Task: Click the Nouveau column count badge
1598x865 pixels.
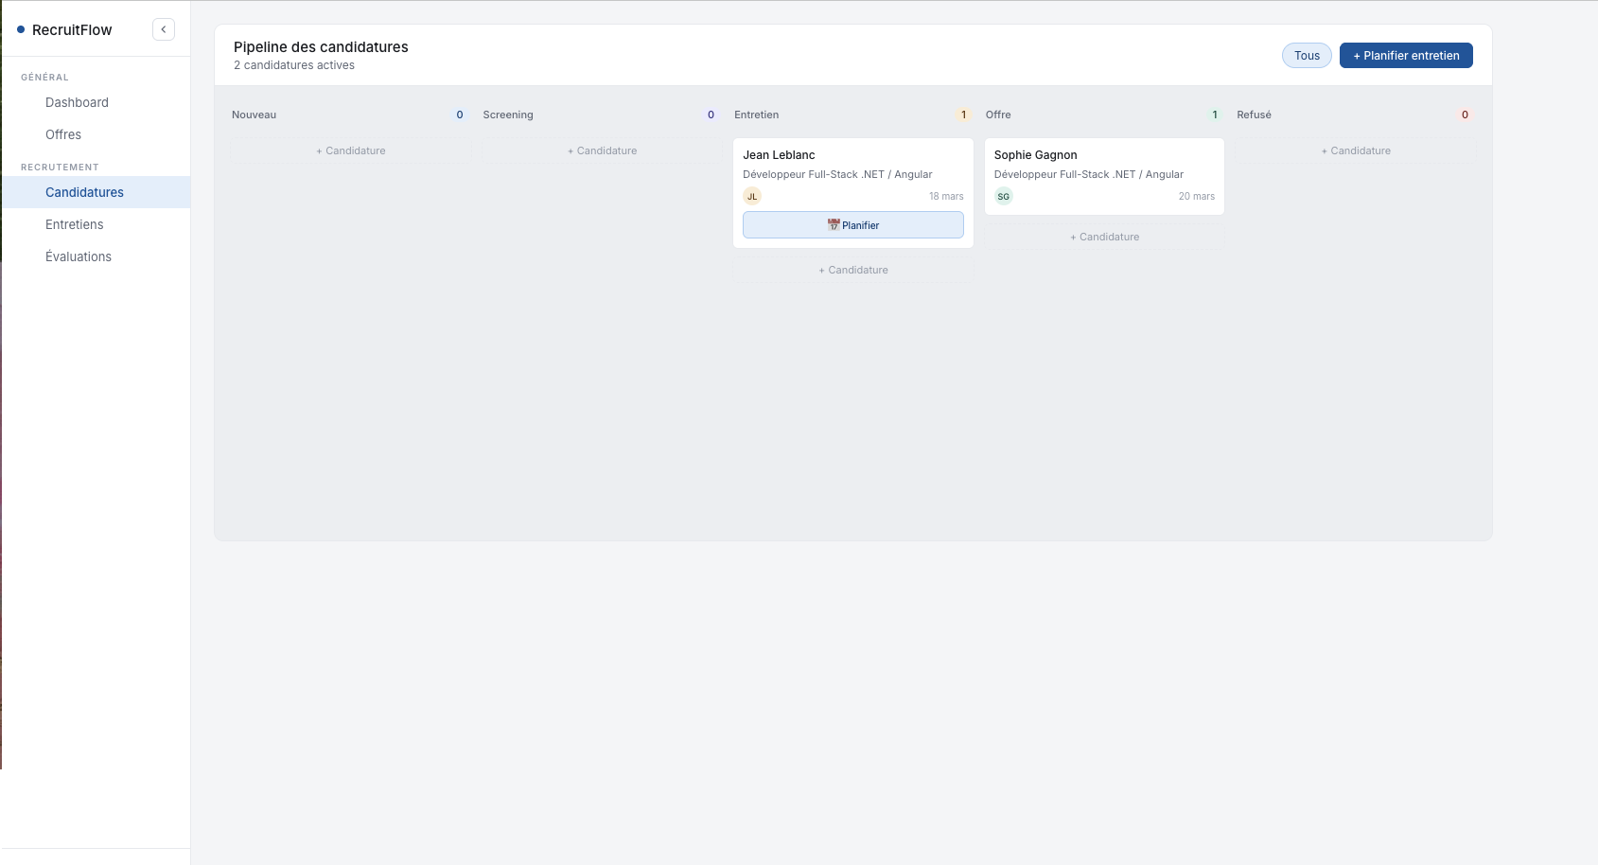Action: pos(460,115)
